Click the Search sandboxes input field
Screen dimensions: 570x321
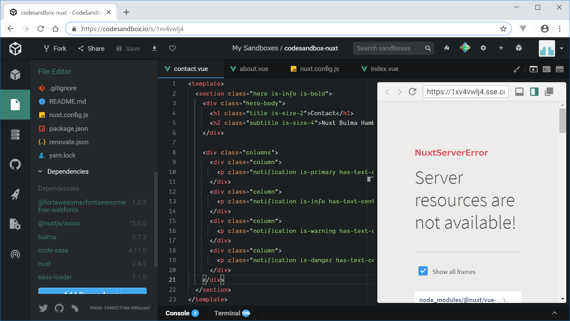[x=389, y=48]
